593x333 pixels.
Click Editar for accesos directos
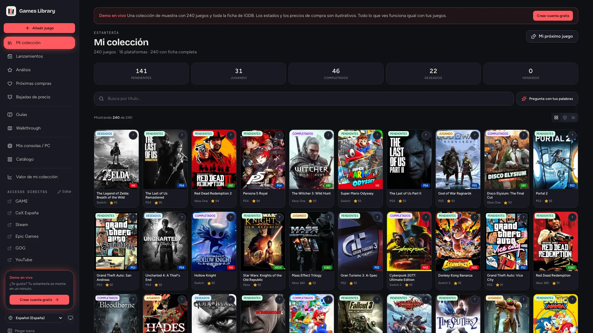coord(64,192)
